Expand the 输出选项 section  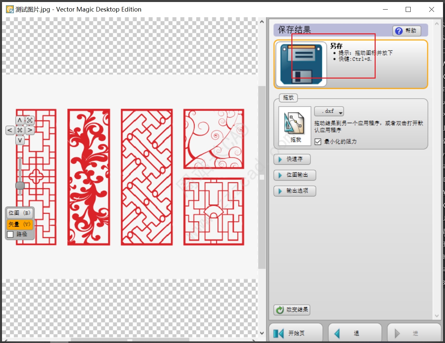294,191
